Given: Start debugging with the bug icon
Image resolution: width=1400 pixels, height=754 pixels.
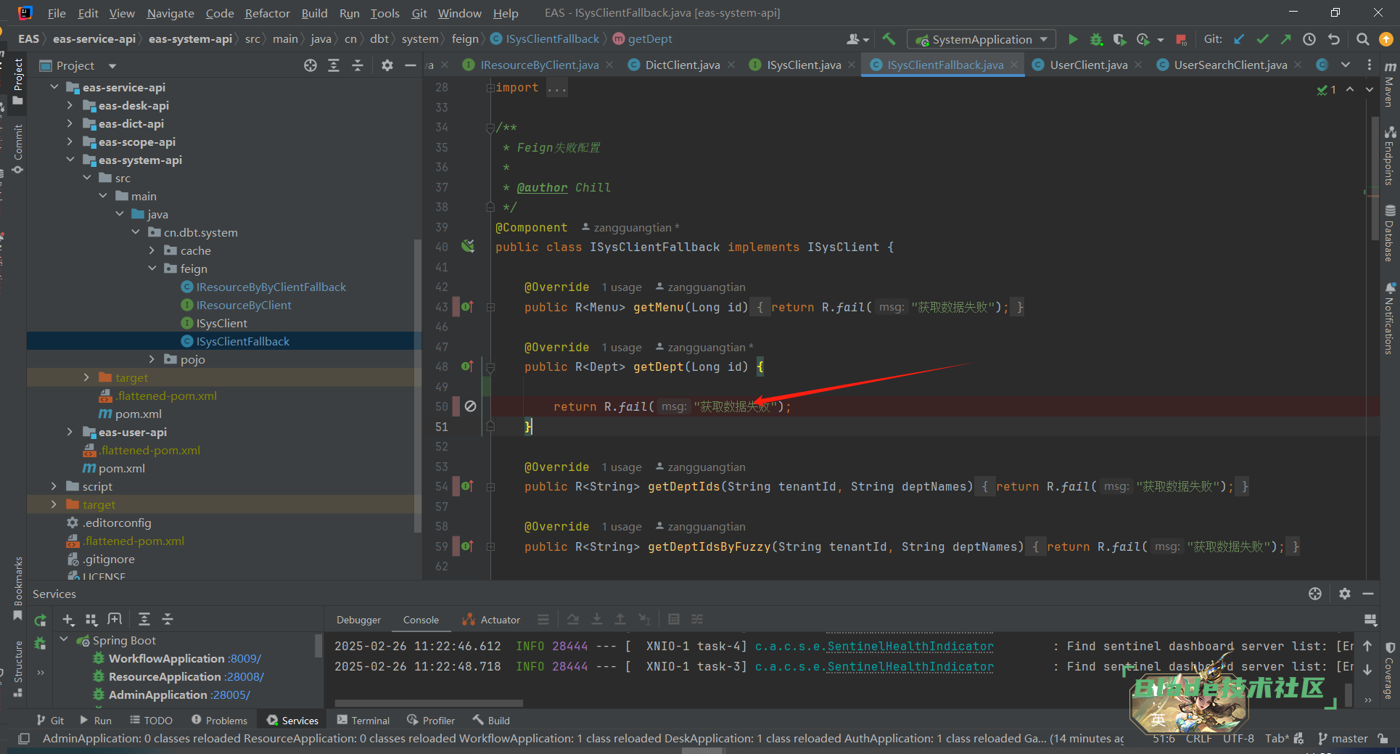Looking at the screenshot, I should tap(1096, 39).
